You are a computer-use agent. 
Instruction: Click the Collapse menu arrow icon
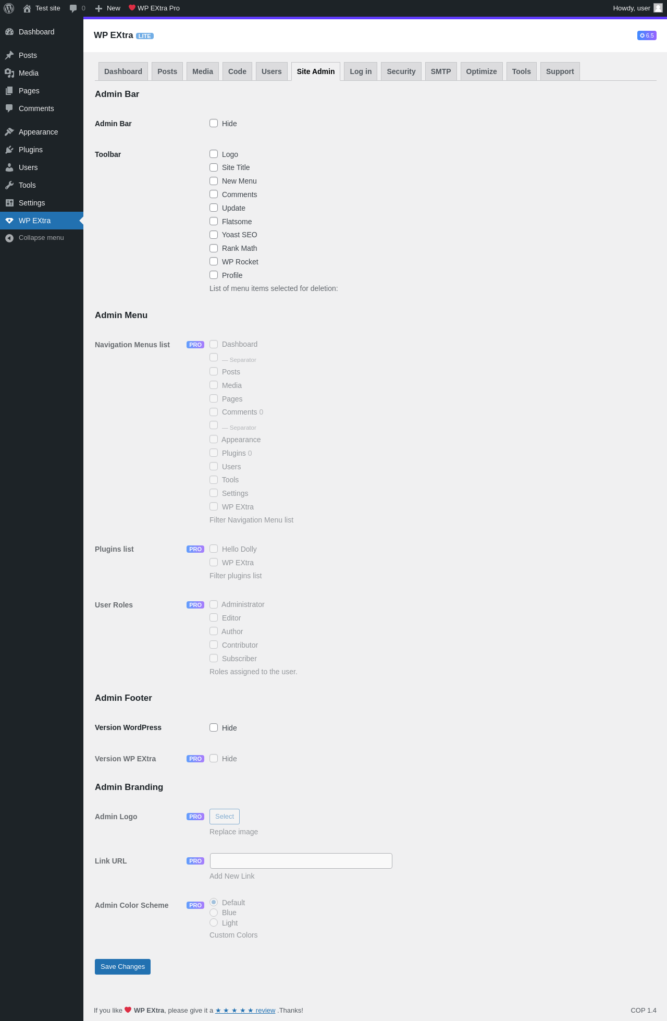click(9, 238)
